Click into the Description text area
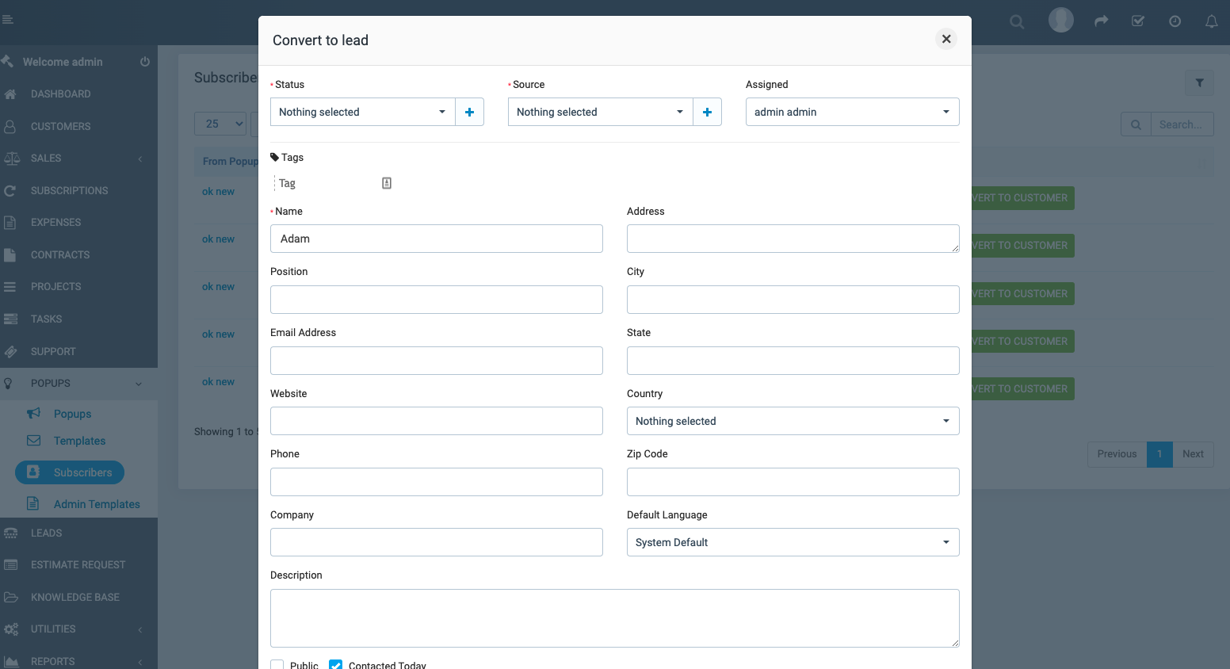The height and width of the screenshot is (669, 1230). (x=615, y=618)
